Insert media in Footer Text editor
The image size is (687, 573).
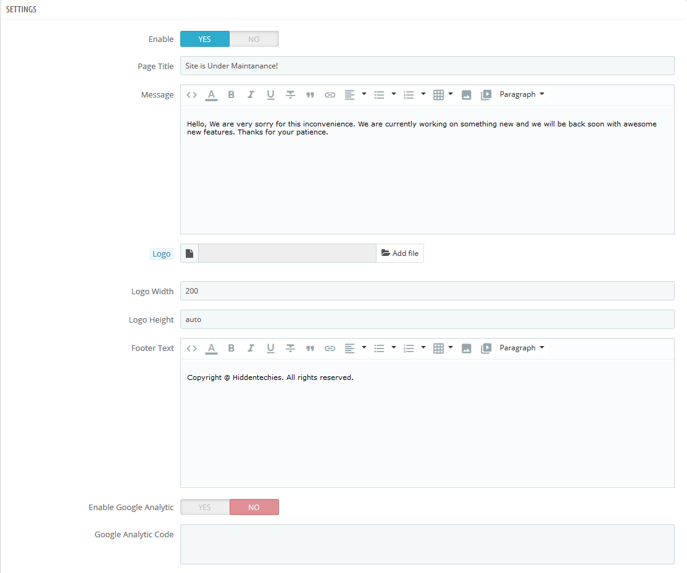(x=486, y=348)
